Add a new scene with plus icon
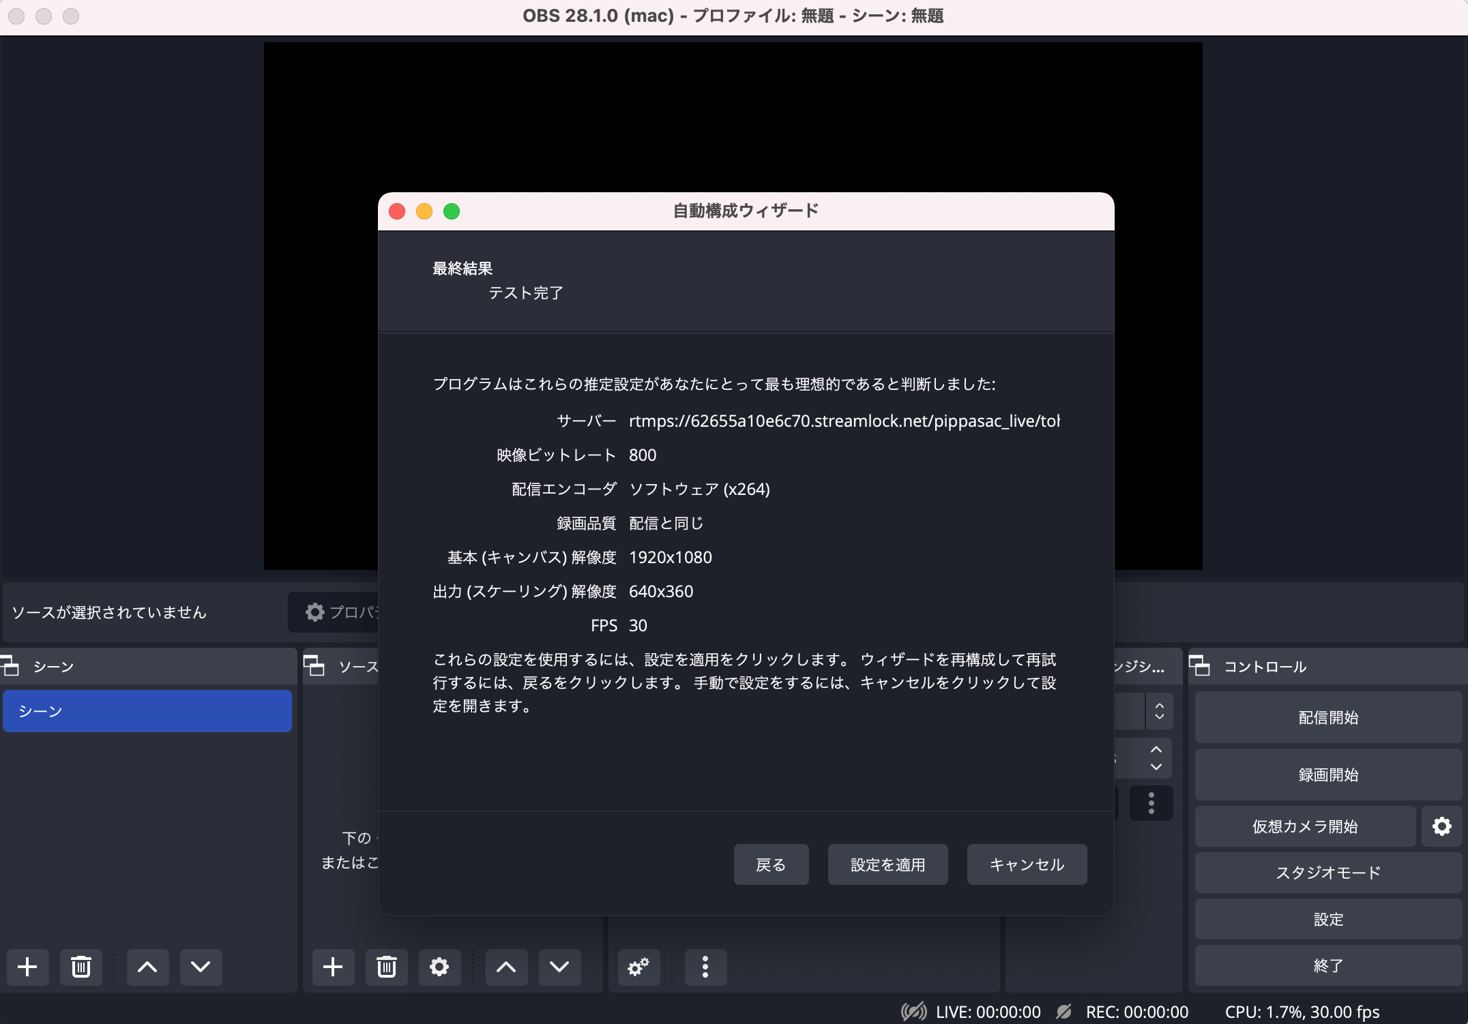 click(27, 966)
